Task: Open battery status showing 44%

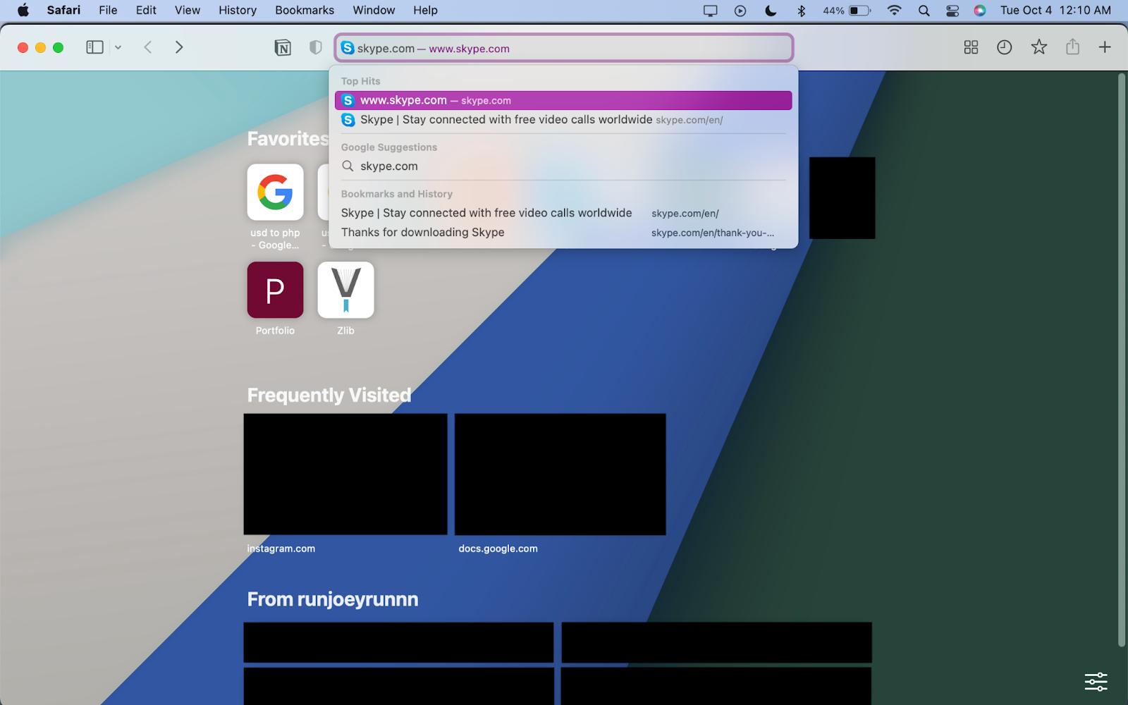Action: 847,11
